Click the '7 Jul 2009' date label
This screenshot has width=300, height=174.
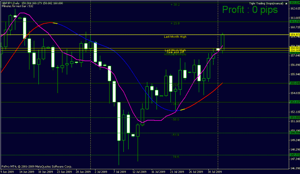[x=120, y=172]
